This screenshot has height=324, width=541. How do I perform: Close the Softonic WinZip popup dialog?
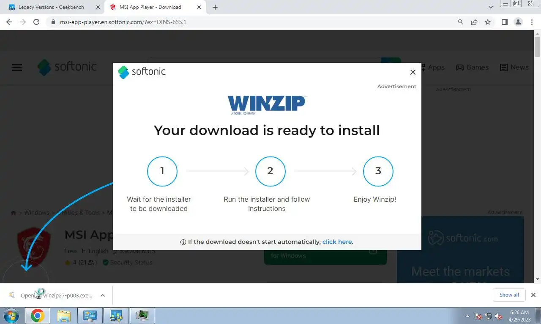413,72
